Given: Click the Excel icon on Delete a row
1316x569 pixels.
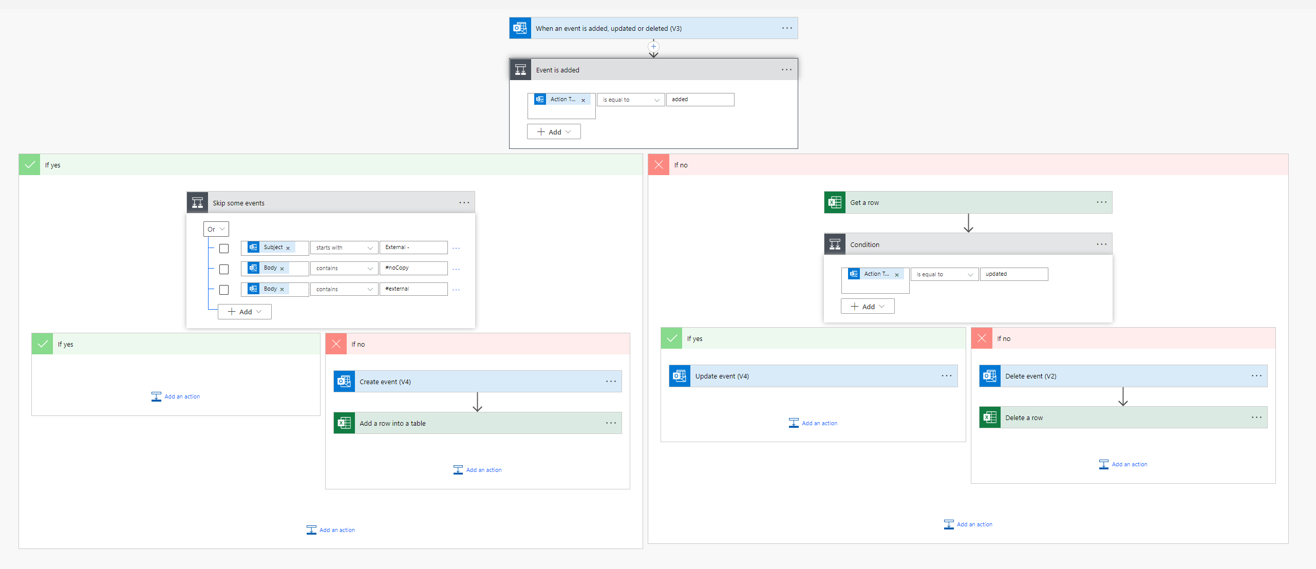Looking at the screenshot, I should [990, 418].
